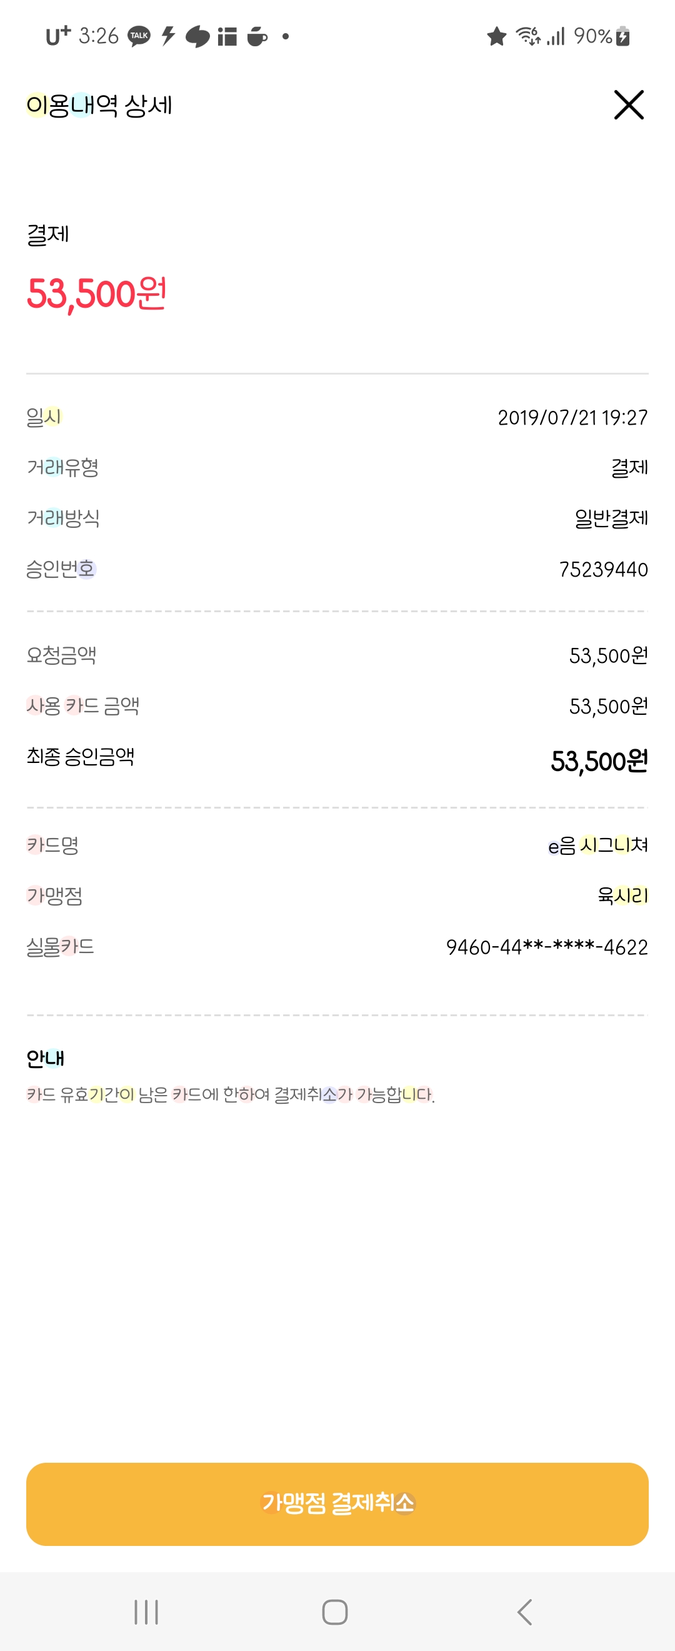This screenshot has width=675, height=1651.
Task: Tap the star icon in status bar
Action: (496, 36)
